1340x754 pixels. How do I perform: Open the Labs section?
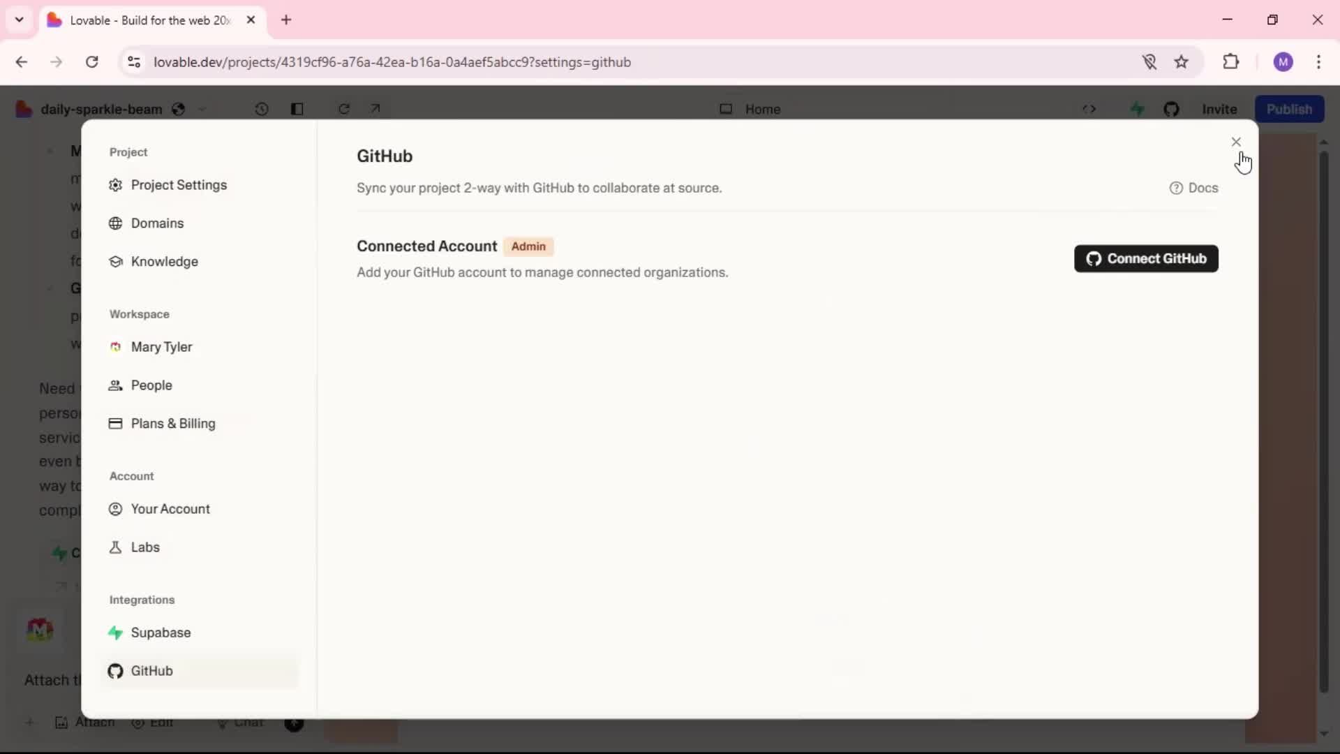pos(199,547)
